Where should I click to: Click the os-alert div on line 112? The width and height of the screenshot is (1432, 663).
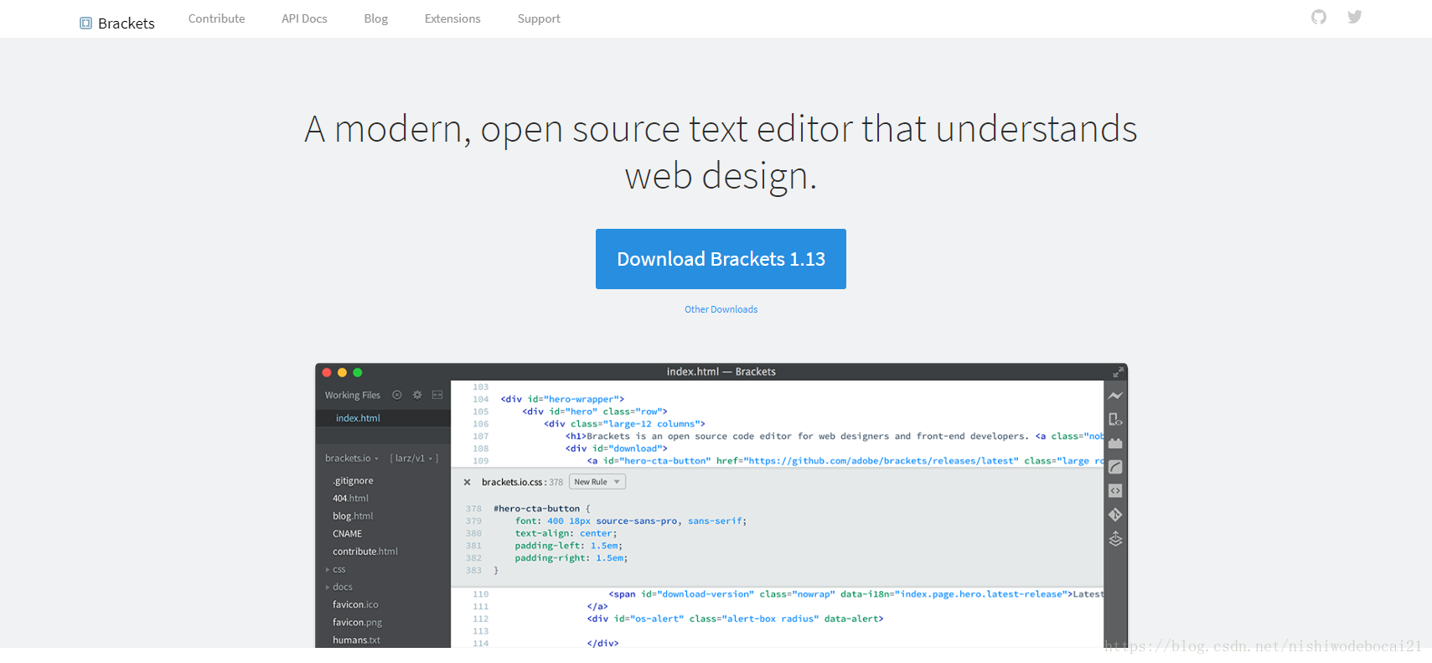[x=735, y=619]
